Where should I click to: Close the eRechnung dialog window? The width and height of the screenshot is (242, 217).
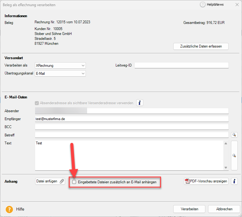(x=237, y=5)
